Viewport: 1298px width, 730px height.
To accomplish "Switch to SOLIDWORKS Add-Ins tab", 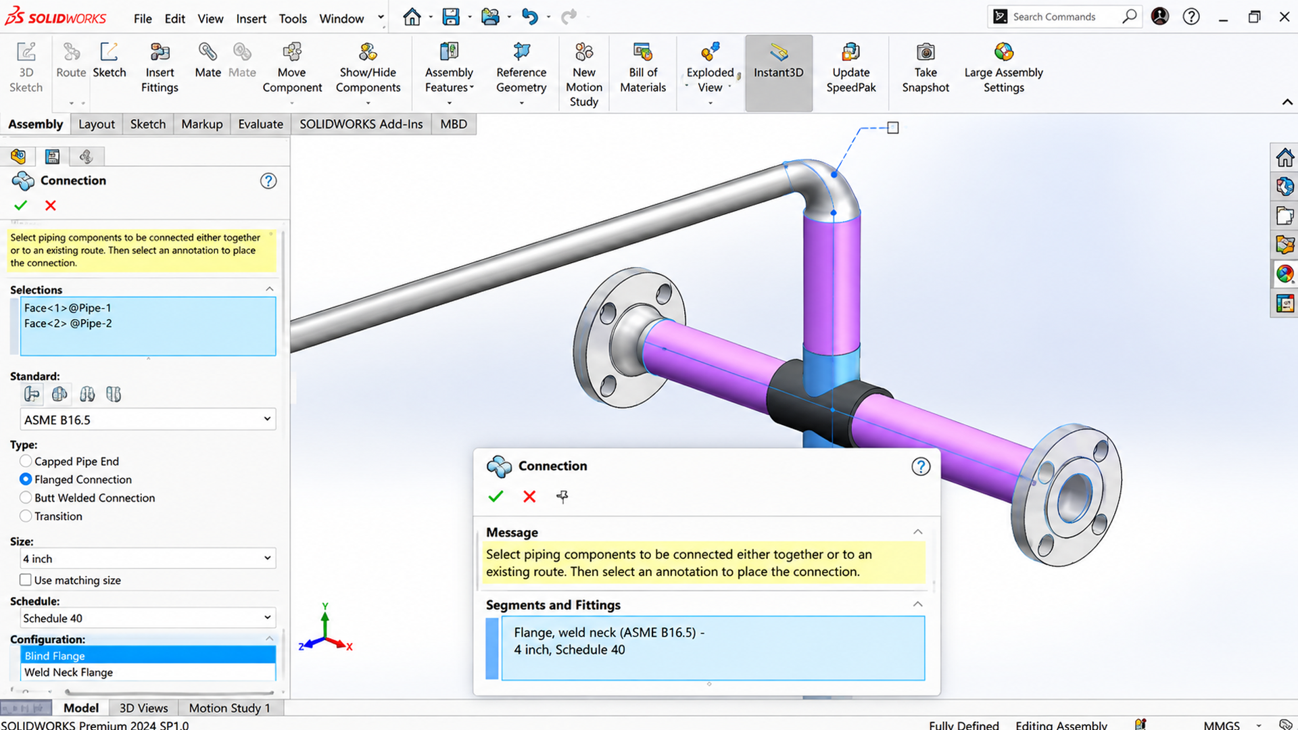I will click(361, 124).
